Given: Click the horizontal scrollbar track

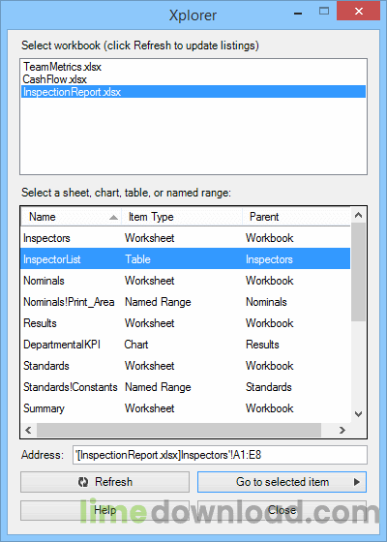Looking at the screenshot, I should 179,430.
